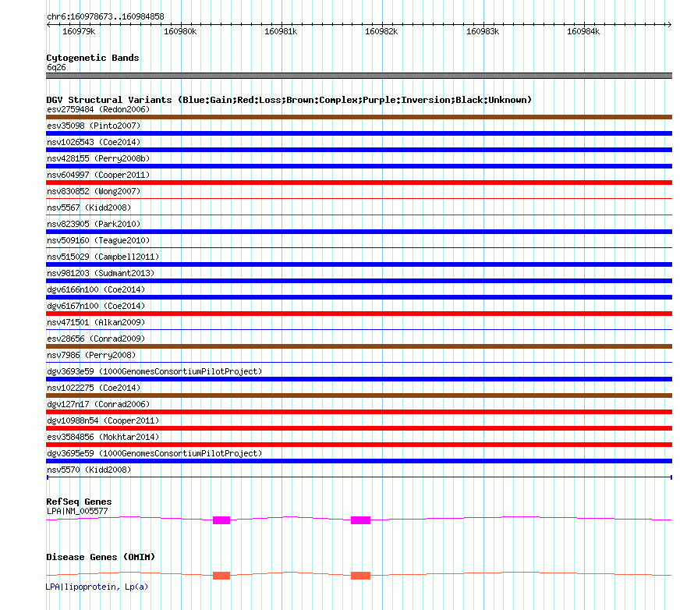
Task: Click the esv3584856 (Mokhtar2014) label
Action: (103, 437)
